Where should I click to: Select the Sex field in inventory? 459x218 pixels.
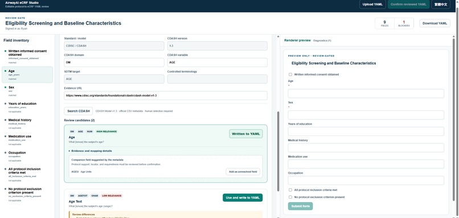click(x=27, y=91)
